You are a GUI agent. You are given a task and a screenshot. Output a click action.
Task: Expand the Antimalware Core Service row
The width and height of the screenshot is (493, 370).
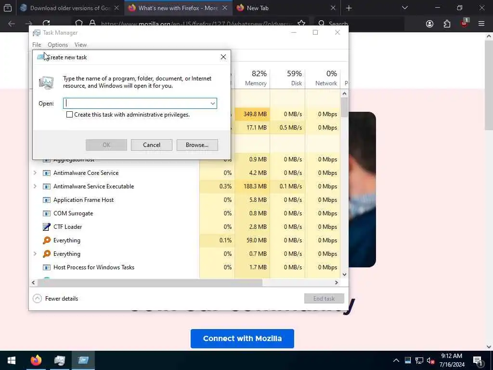tap(35, 173)
